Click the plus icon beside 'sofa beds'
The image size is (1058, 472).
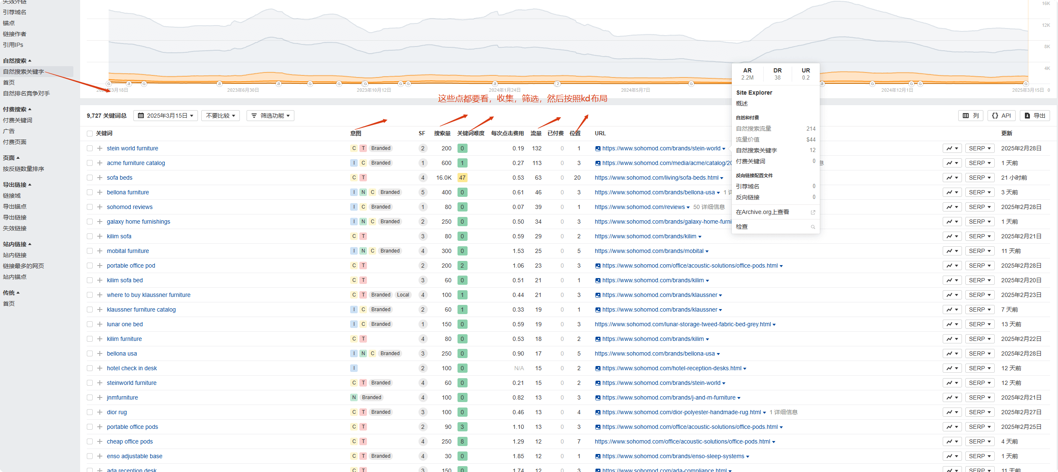tap(100, 178)
